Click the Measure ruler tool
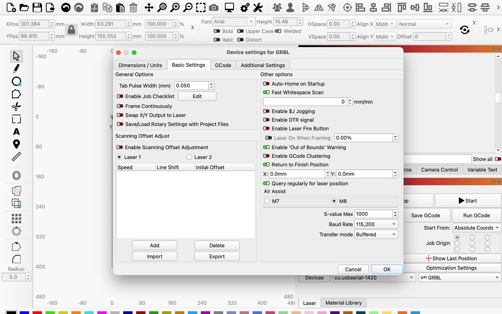This screenshot has width=502, height=314. [x=16, y=157]
